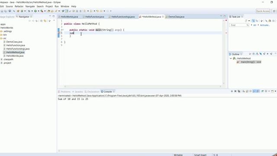Toggle Hide Static Fields and Methods in the Outline

tap(264, 54)
